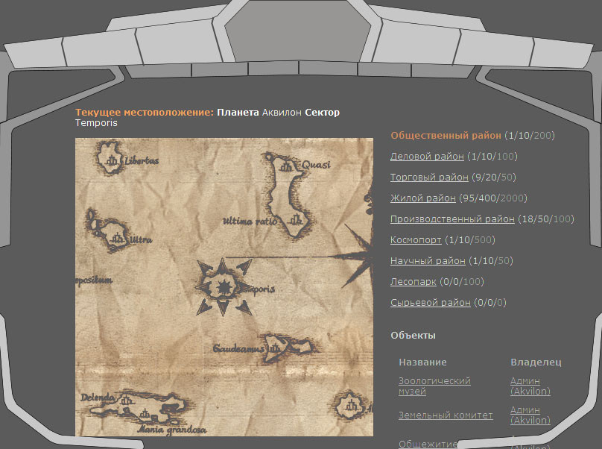The width and height of the screenshot is (602, 449).
Task: Click the (9/20/50) count beside Торговый район
Action: tap(494, 178)
